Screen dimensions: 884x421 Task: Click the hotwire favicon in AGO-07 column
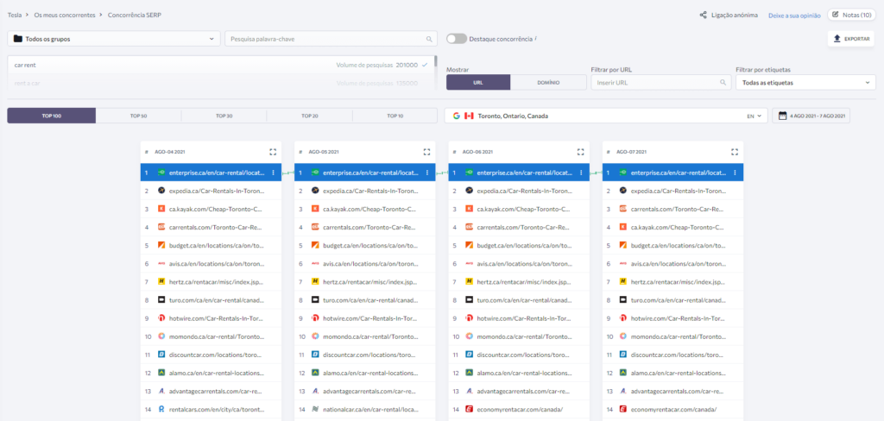(x=622, y=317)
